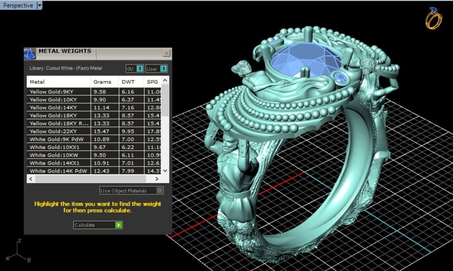This screenshot has width=453, height=271.
Task: Click the SPG column header
Action: pyautogui.click(x=152, y=82)
